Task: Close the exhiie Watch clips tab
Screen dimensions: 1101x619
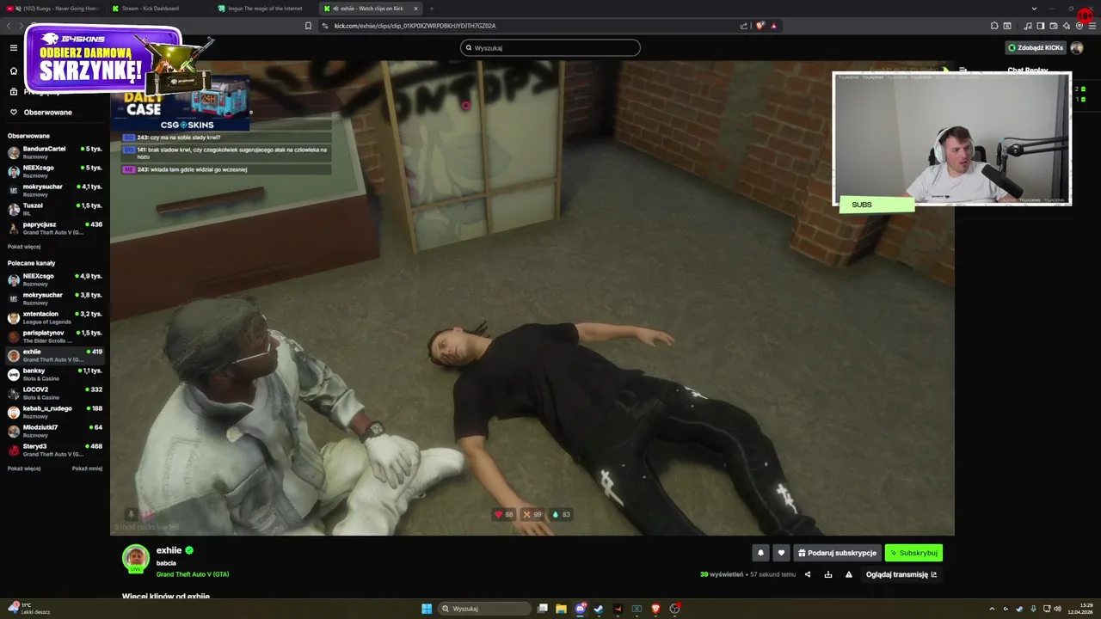Action: click(415, 9)
